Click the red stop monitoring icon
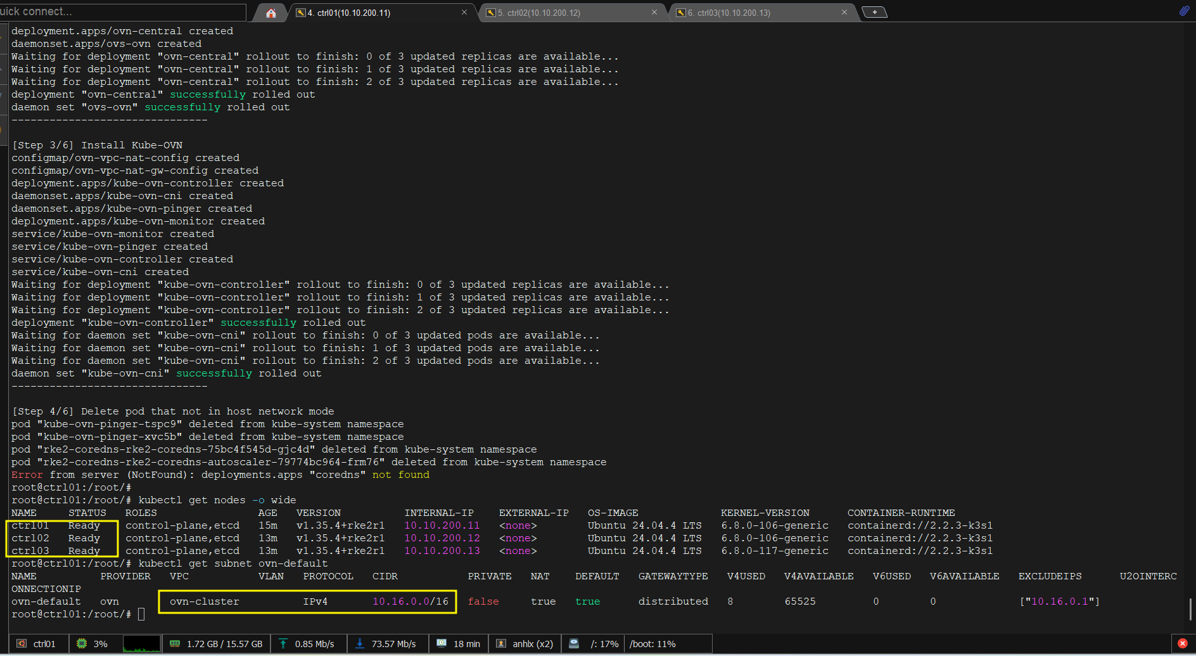This screenshot has width=1196, height=656. 1182,643
